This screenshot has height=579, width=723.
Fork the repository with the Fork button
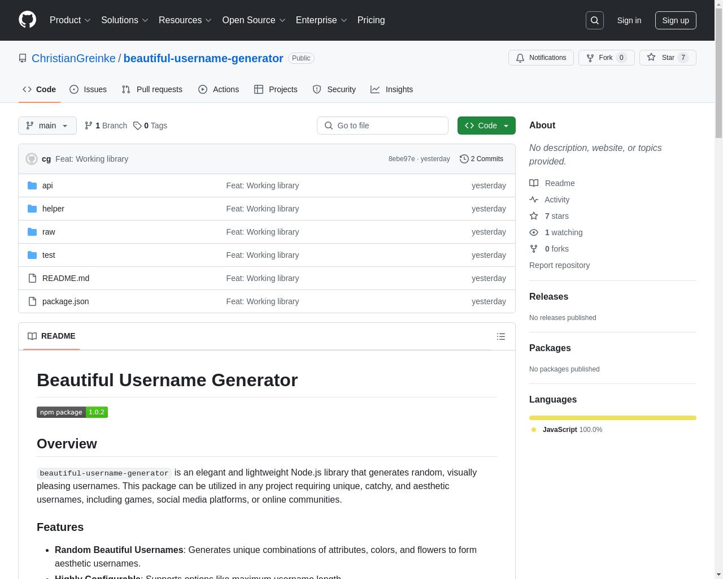point(606,58)
